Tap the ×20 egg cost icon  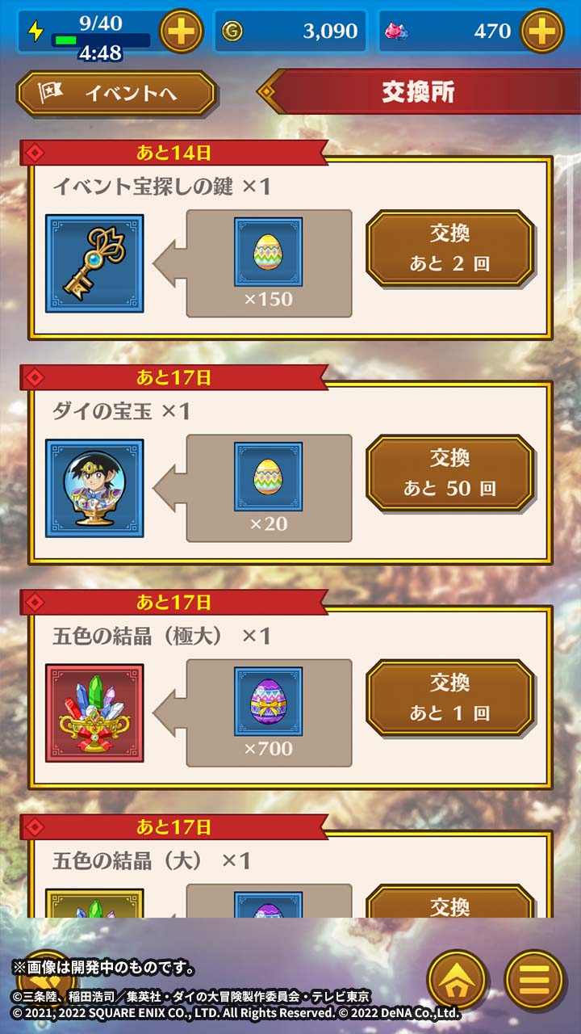(x=269, y=477)
